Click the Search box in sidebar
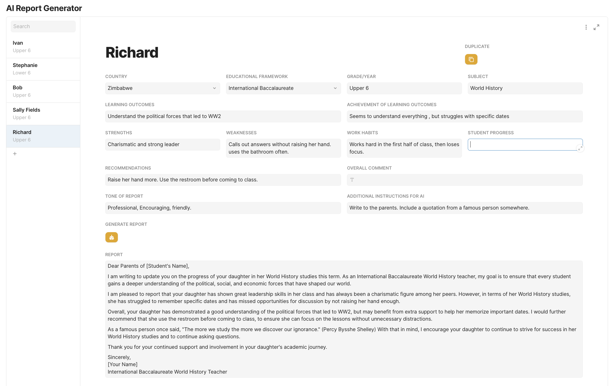Viewport: 616px width, 386px height. tap(43, 26)
